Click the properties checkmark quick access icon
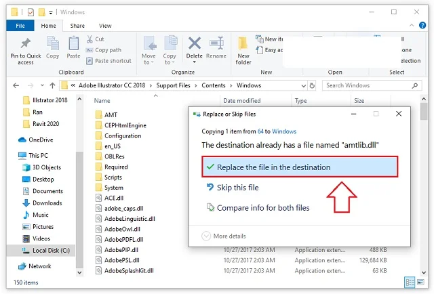The height and width of the screenshot is (294, 434). pos(31,12)
